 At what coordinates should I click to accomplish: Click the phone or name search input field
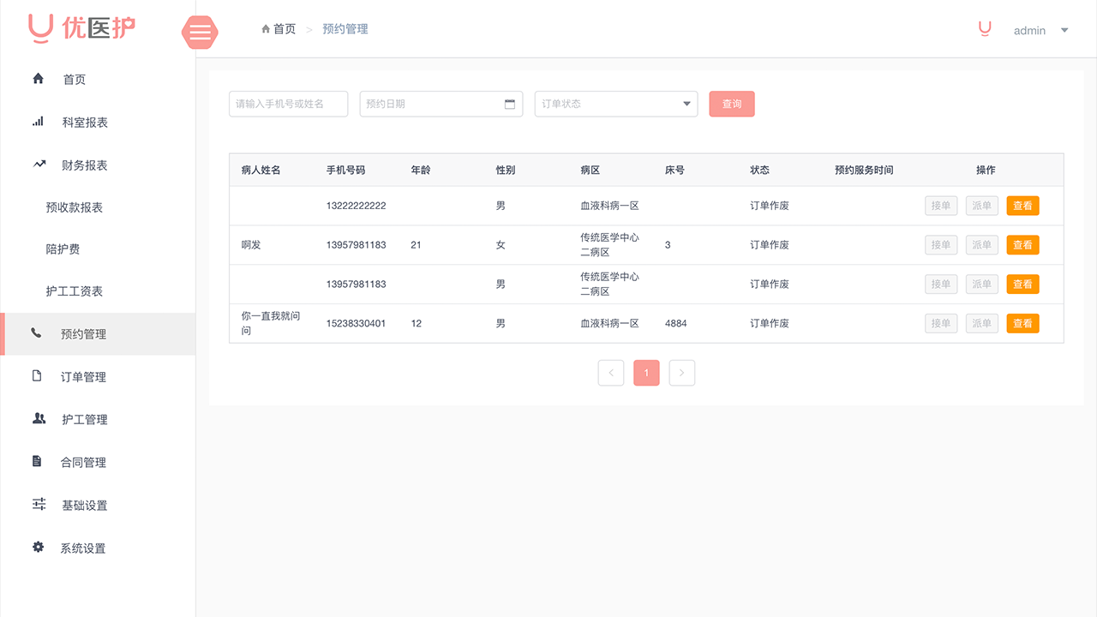pyautogui.click(x=288, y=103)
